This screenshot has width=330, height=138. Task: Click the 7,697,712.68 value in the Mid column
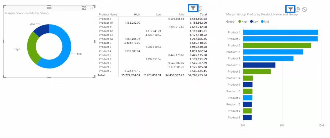pyautogui.click(x=176, y=27)
